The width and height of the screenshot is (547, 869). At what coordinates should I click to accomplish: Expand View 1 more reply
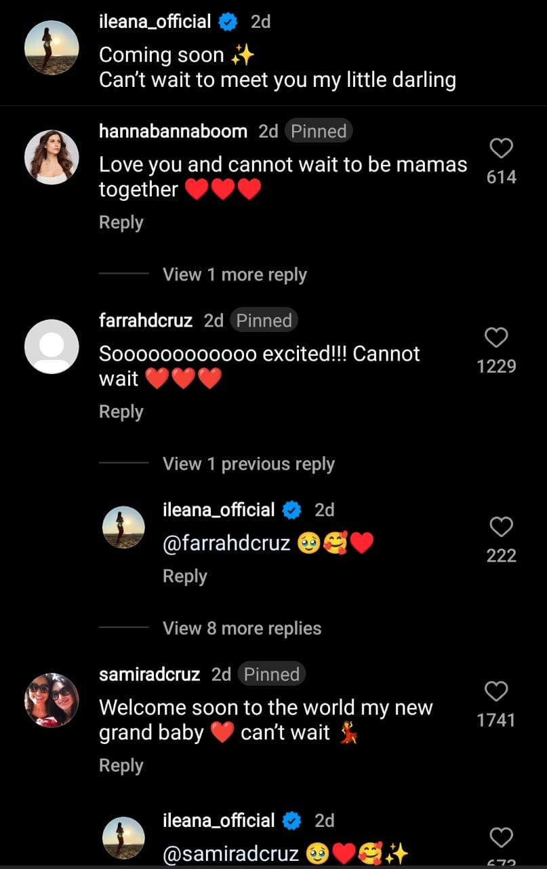235,275
